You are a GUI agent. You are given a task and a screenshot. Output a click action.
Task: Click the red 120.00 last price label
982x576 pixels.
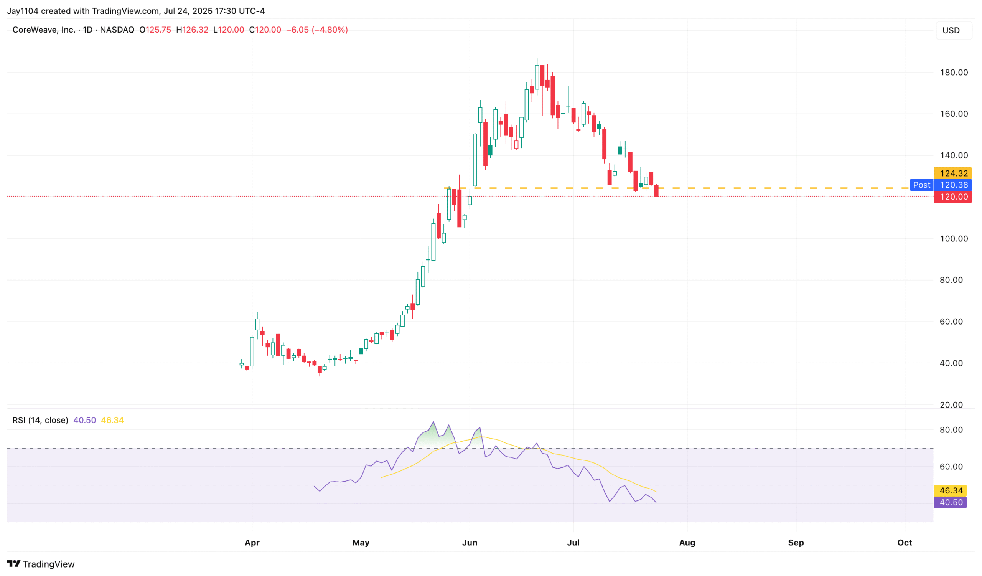[x=953, y=196]
